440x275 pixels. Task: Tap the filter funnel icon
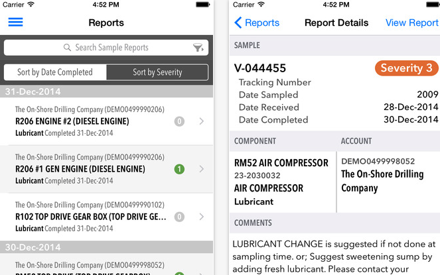coord(198,48)
